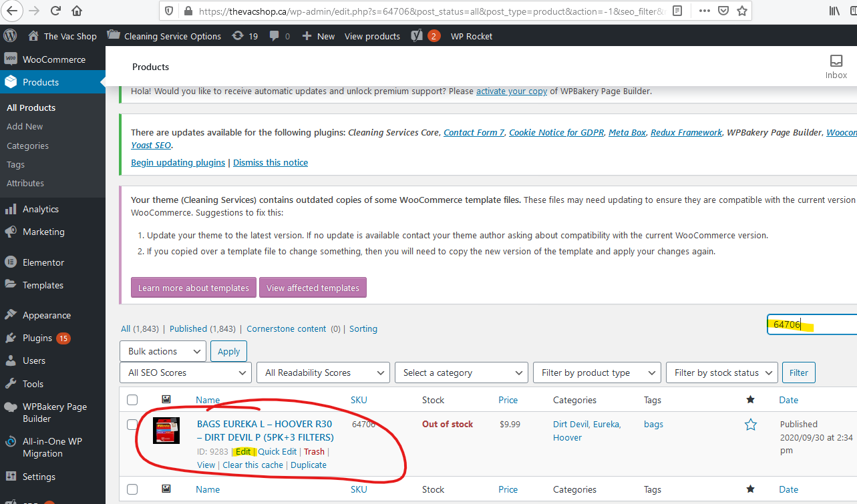Open browser home page icon

[x=77, y=11]
